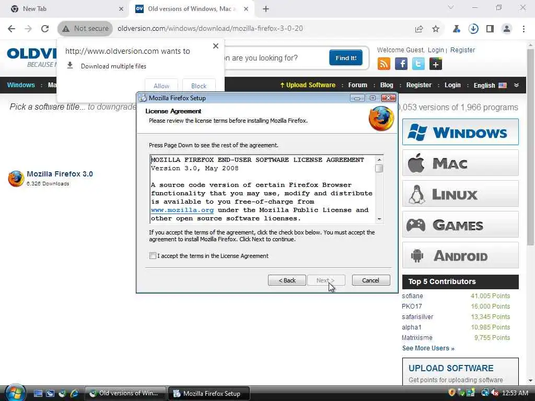535x401 pixels.
Task: Open Chrome downloads icon
Action: [473, 29]
